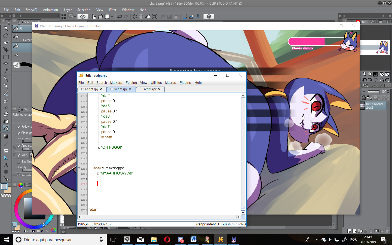Screen dimensions: 392x245
Task: Click the Scale/Rotate transform icon
Action: click(x=154, y=17)
